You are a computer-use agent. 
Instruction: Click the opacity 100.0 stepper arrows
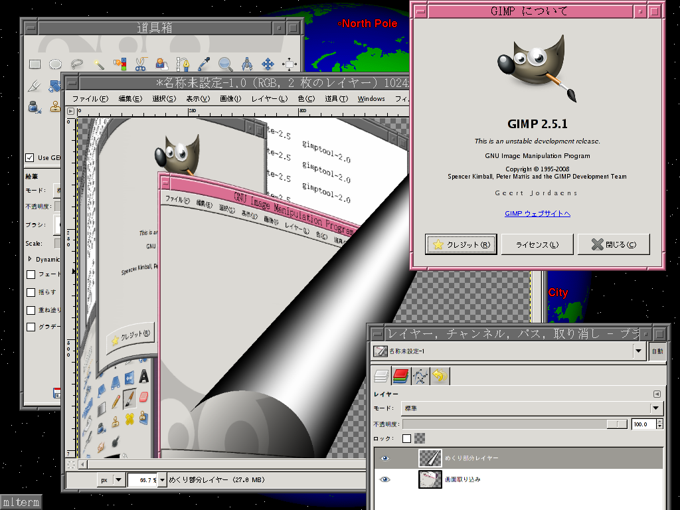[x=659, y=424]
